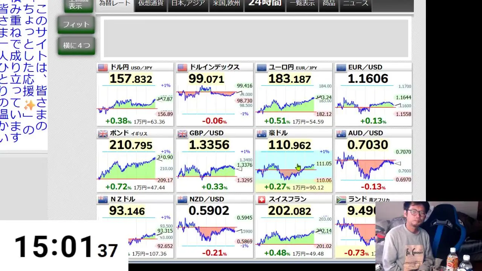482x271 pixels.
Task: Click the webcam overlay of the streamer
Action: click(429, 236)
